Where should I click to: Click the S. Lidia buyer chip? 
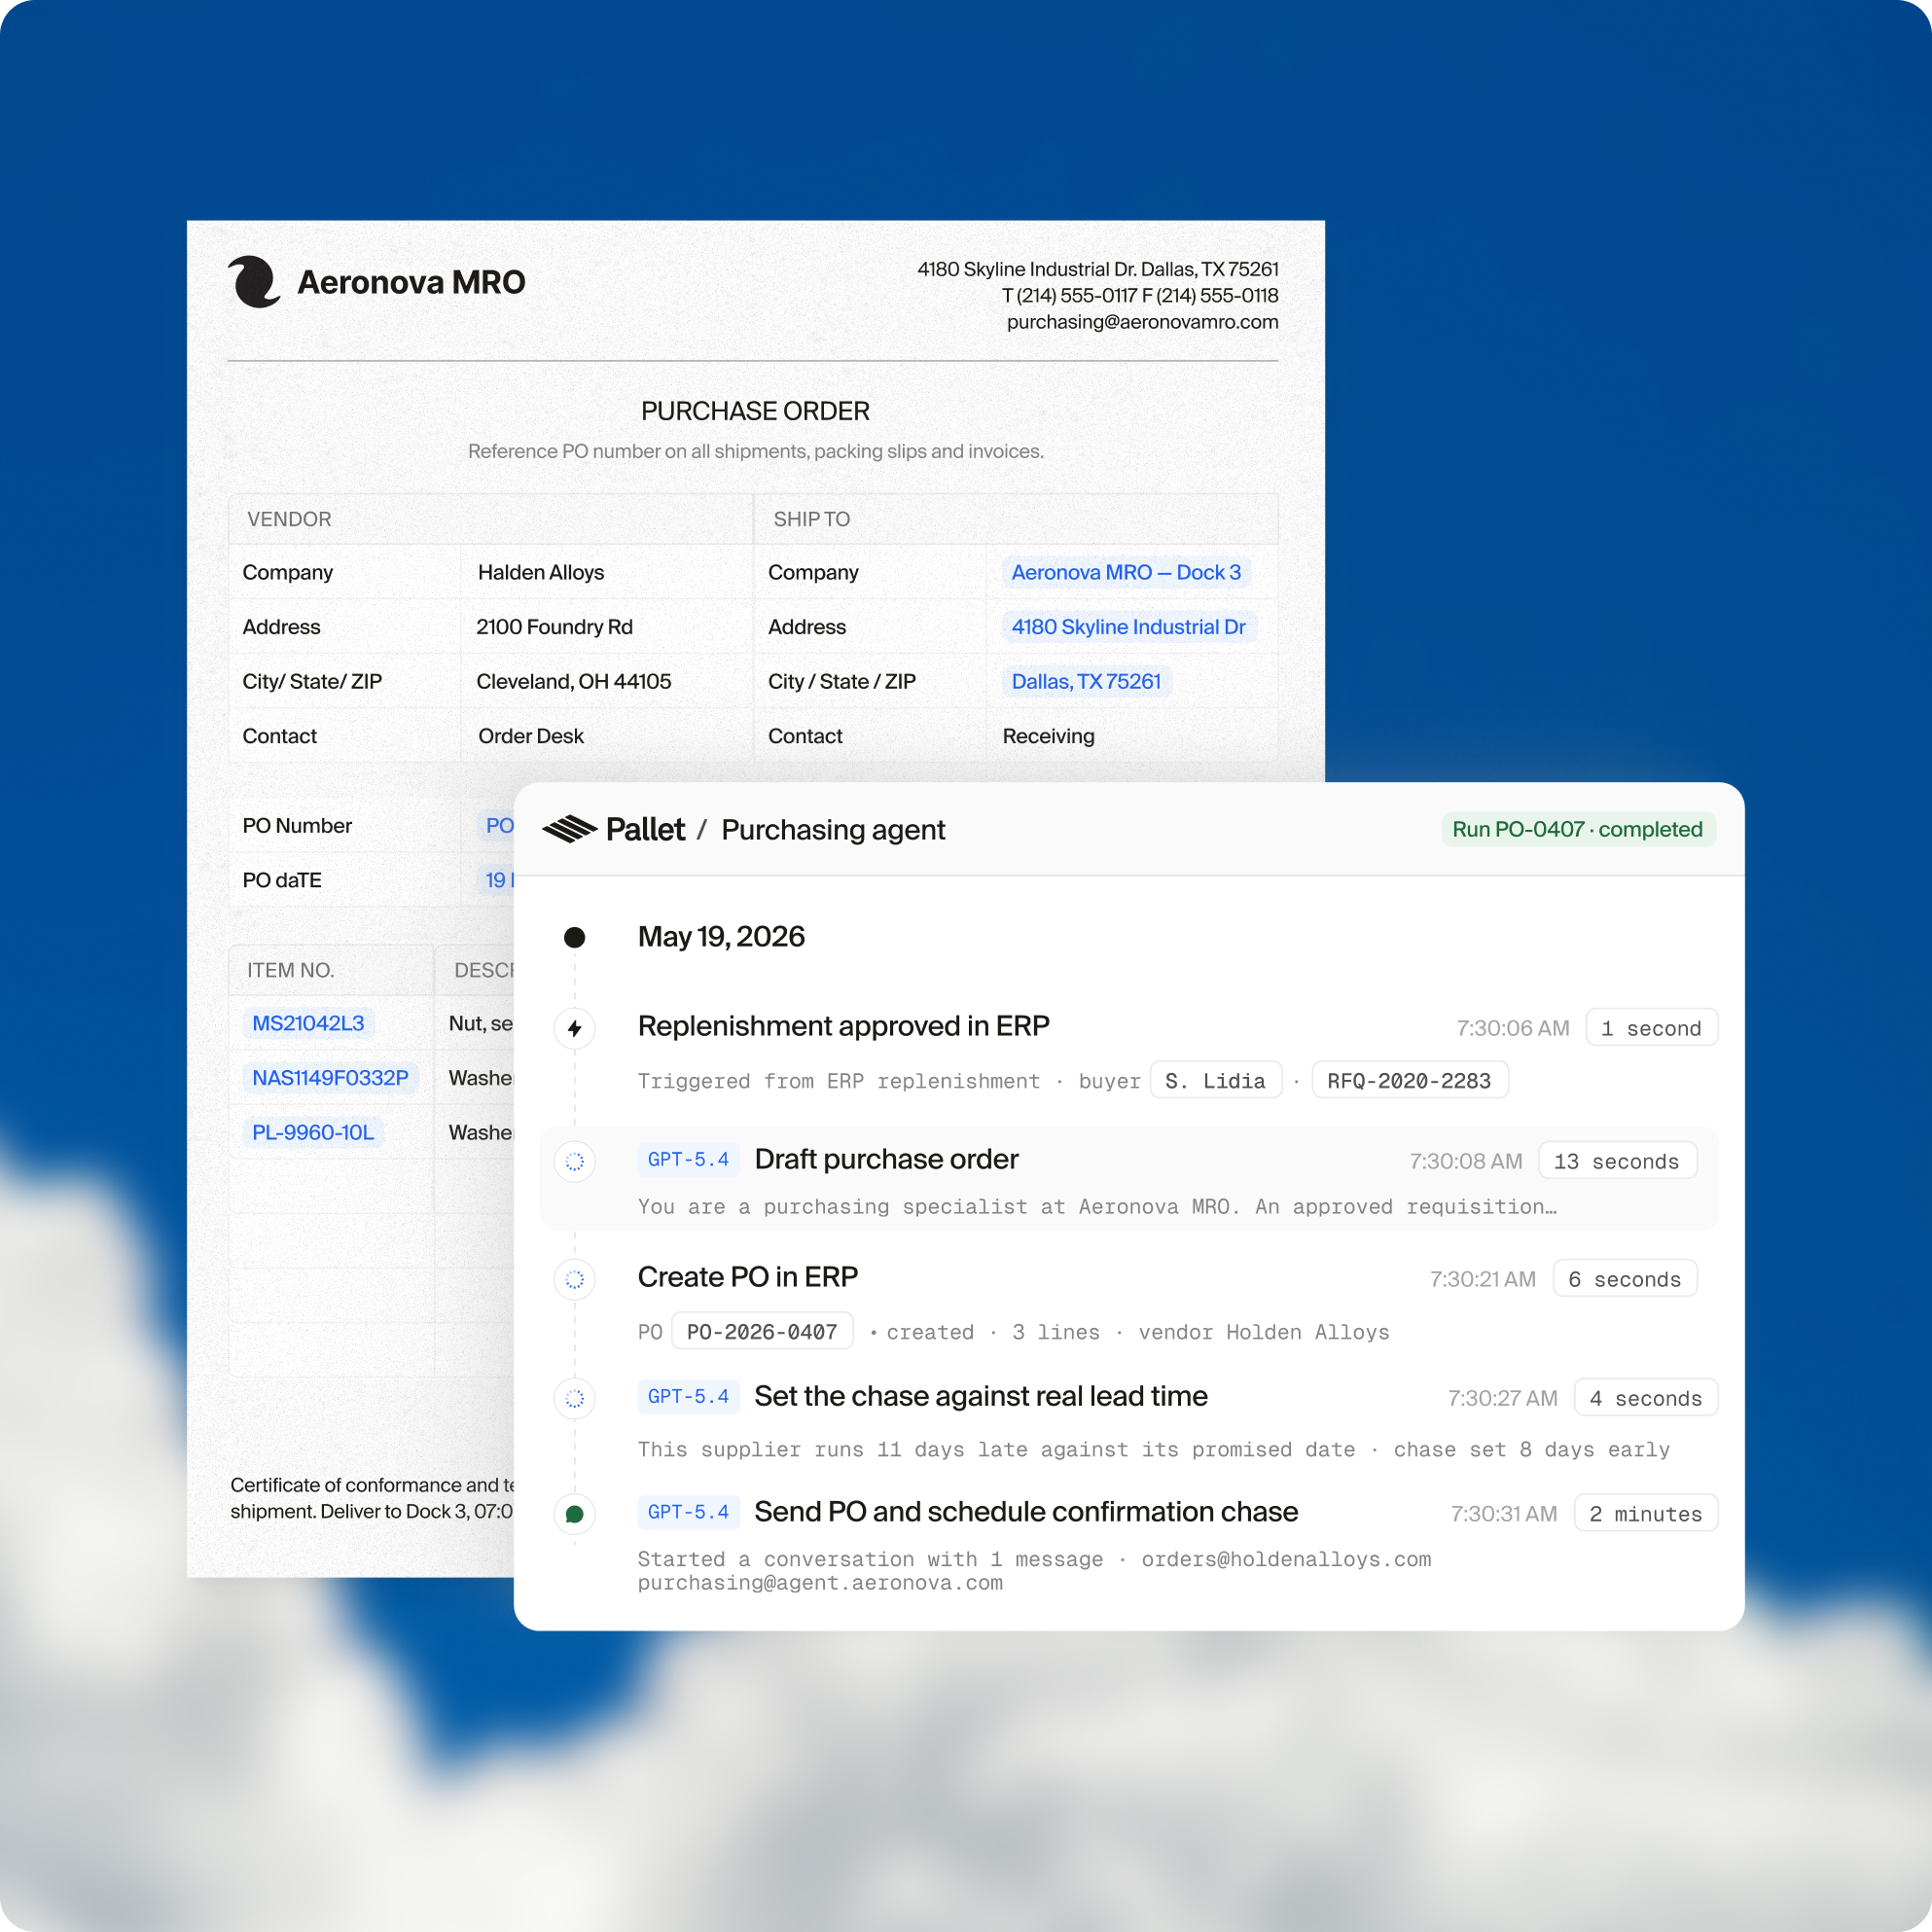(x=1216, y=1080)
